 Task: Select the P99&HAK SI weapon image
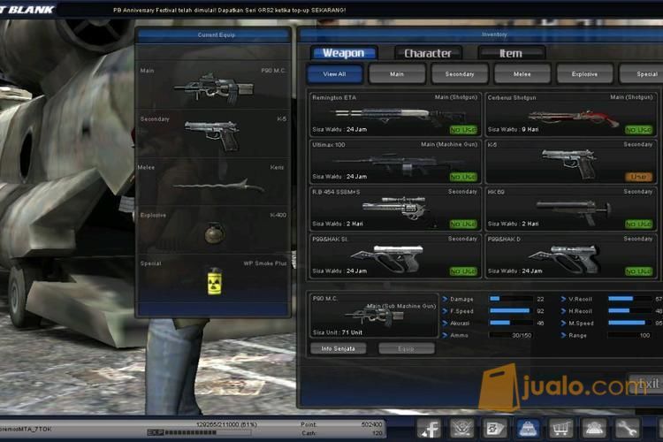point(387,257)
